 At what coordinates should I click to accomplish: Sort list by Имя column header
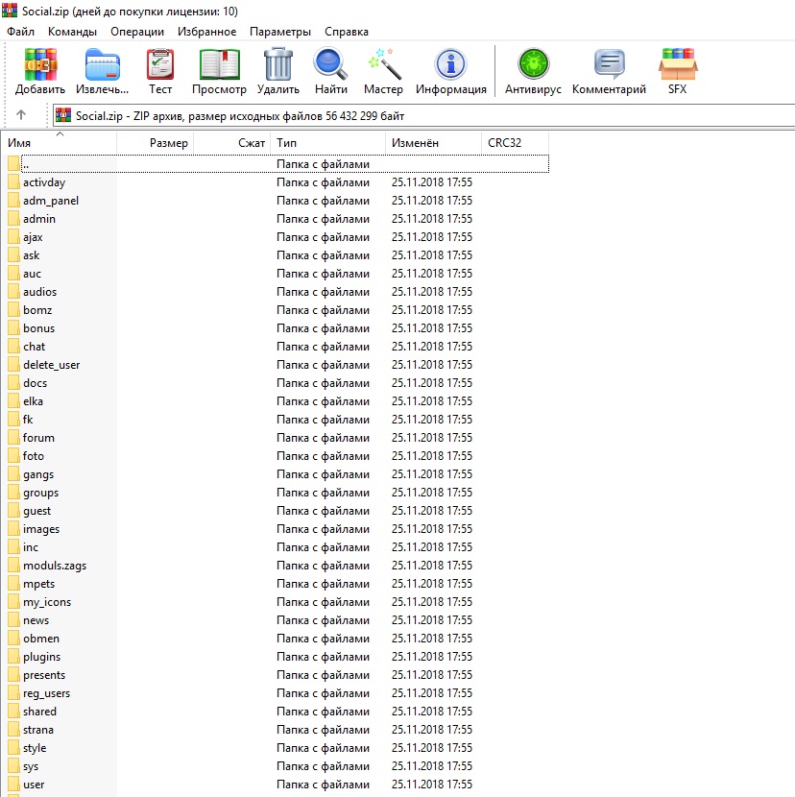[x=58, y=143]
